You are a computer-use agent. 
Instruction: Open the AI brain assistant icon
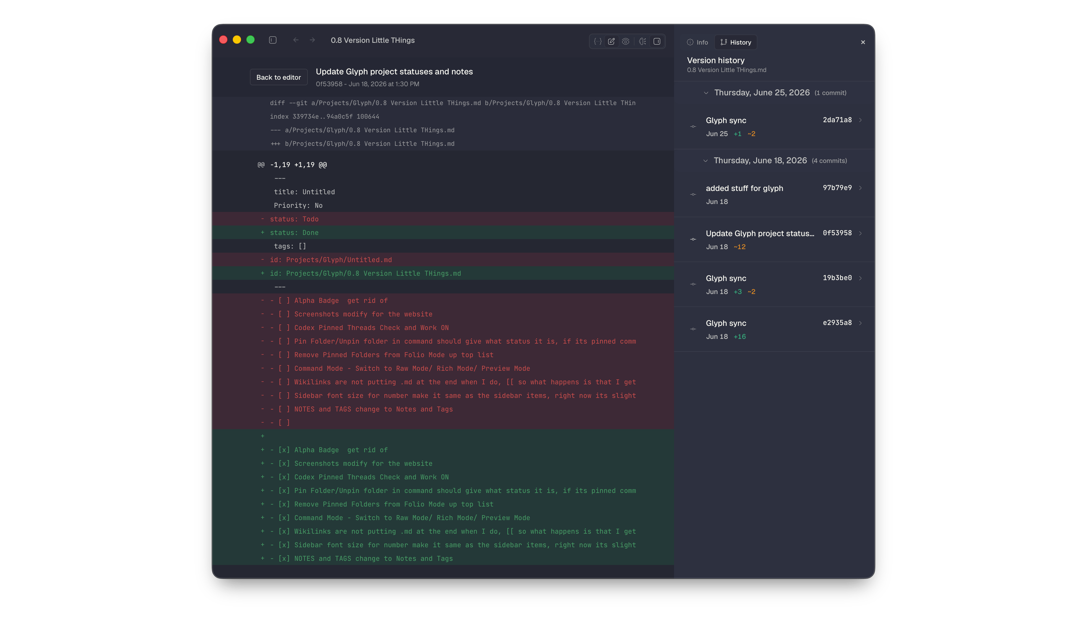click(642, 42)
